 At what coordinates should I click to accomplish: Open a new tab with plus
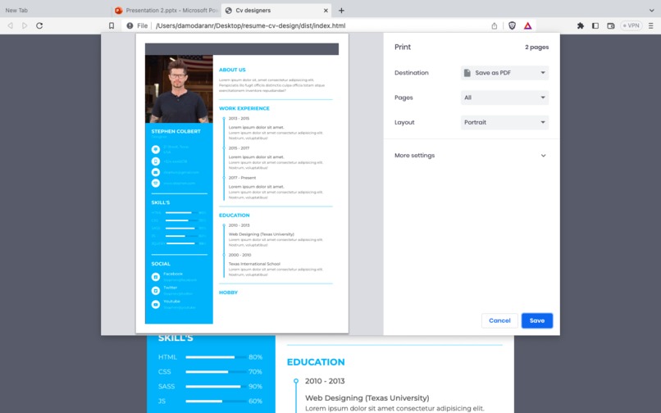[x=341, y=10]
